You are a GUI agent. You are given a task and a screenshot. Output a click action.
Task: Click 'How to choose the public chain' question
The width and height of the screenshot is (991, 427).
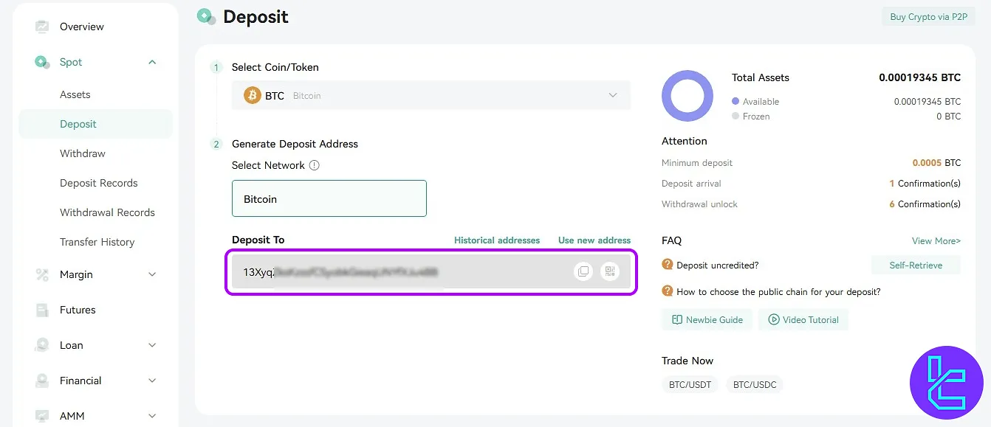pos(778,291)
